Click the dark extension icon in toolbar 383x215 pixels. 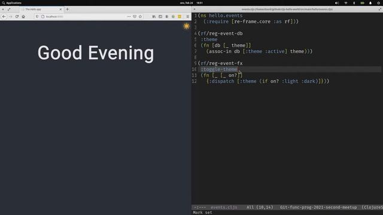coord(167,17)
